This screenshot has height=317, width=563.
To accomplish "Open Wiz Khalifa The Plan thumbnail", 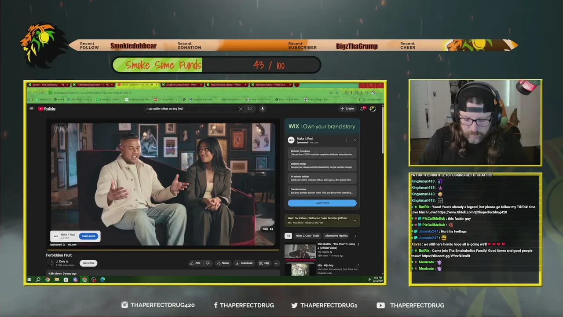I will [300, 251].
